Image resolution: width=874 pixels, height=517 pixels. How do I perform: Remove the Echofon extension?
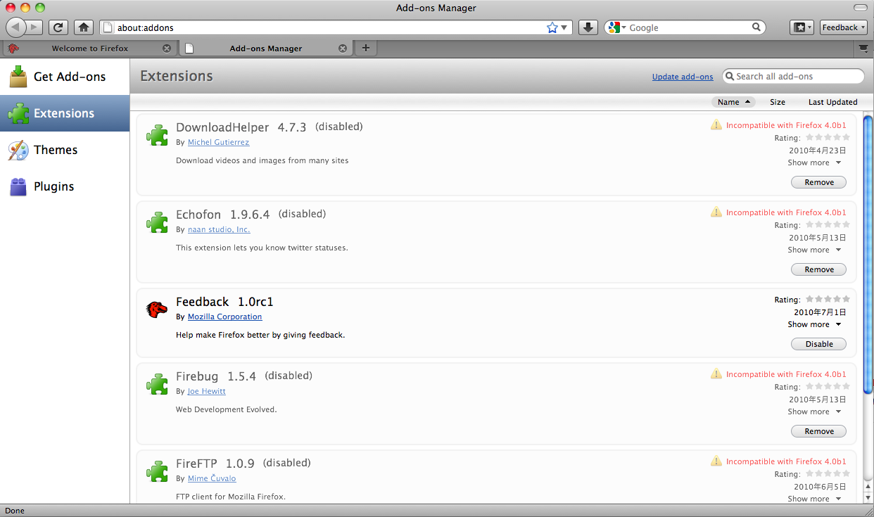pyautogui.click(x=819, y=269)
